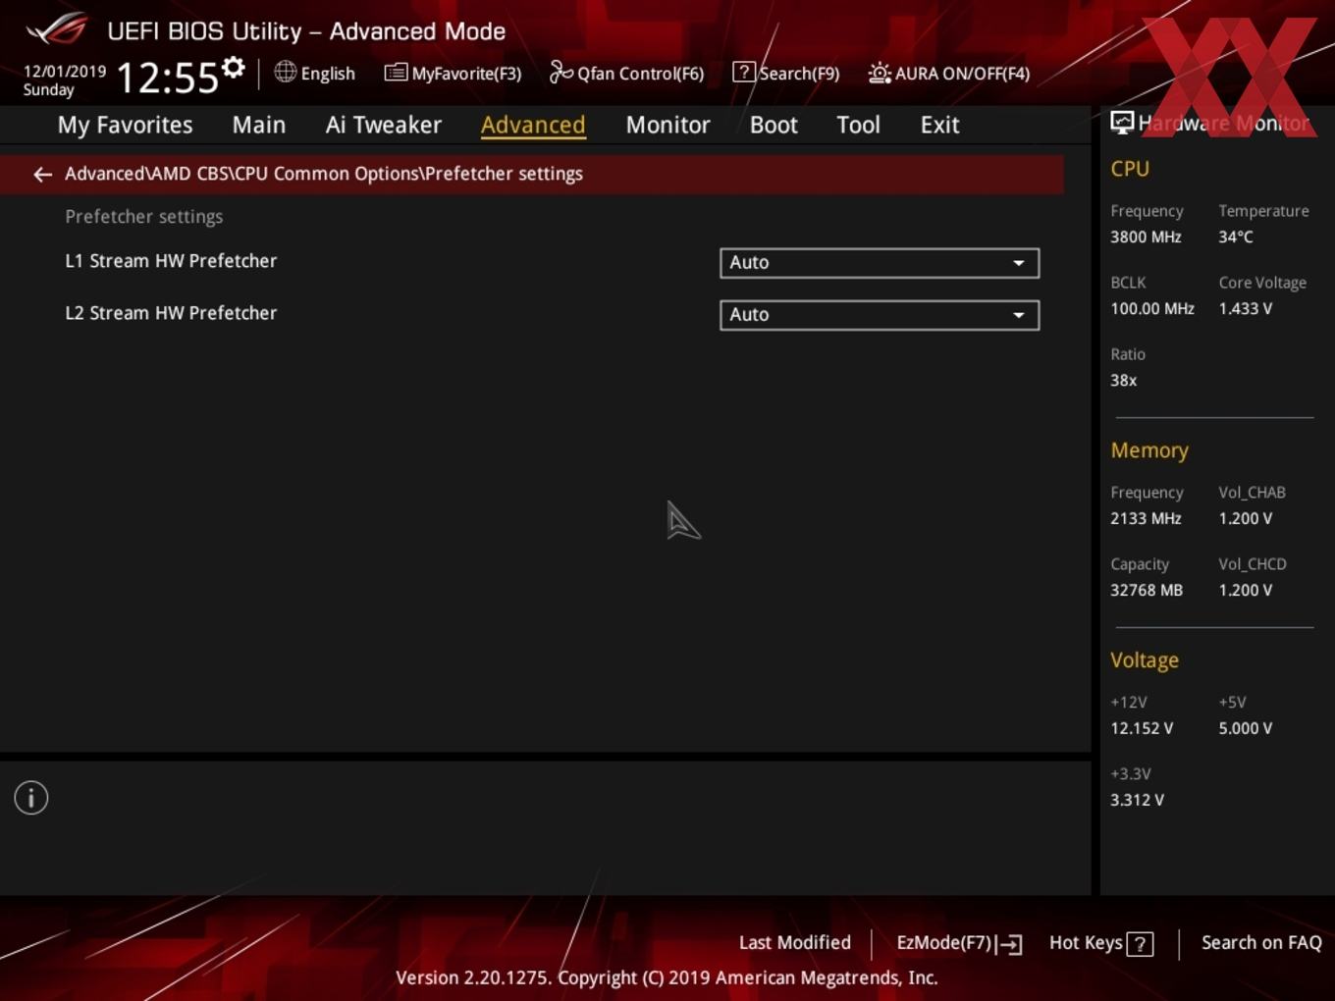1335x1001 pixels.
Task: Click the Hot Keys question mark icon
Action: point(1140,944)
